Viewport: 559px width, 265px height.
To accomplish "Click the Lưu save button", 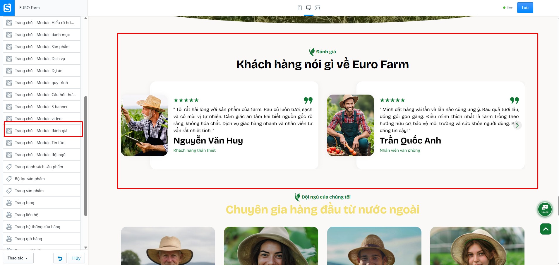I will click(x=525, y=8).
